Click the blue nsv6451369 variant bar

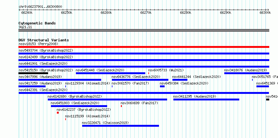[x=263, y=86]
